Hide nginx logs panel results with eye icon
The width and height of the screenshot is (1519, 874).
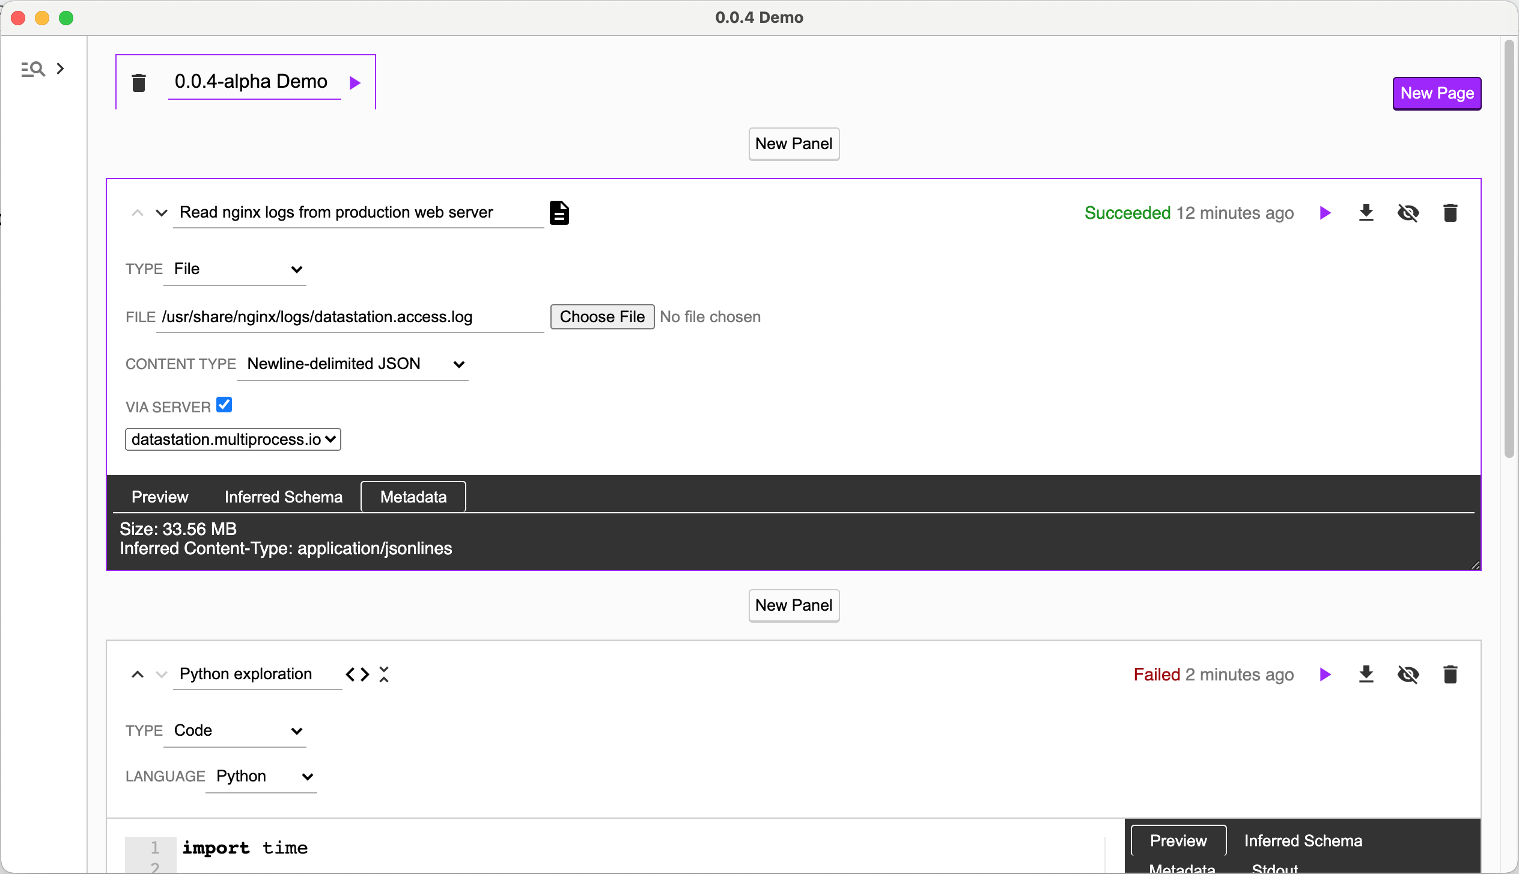coord(1408,213)
